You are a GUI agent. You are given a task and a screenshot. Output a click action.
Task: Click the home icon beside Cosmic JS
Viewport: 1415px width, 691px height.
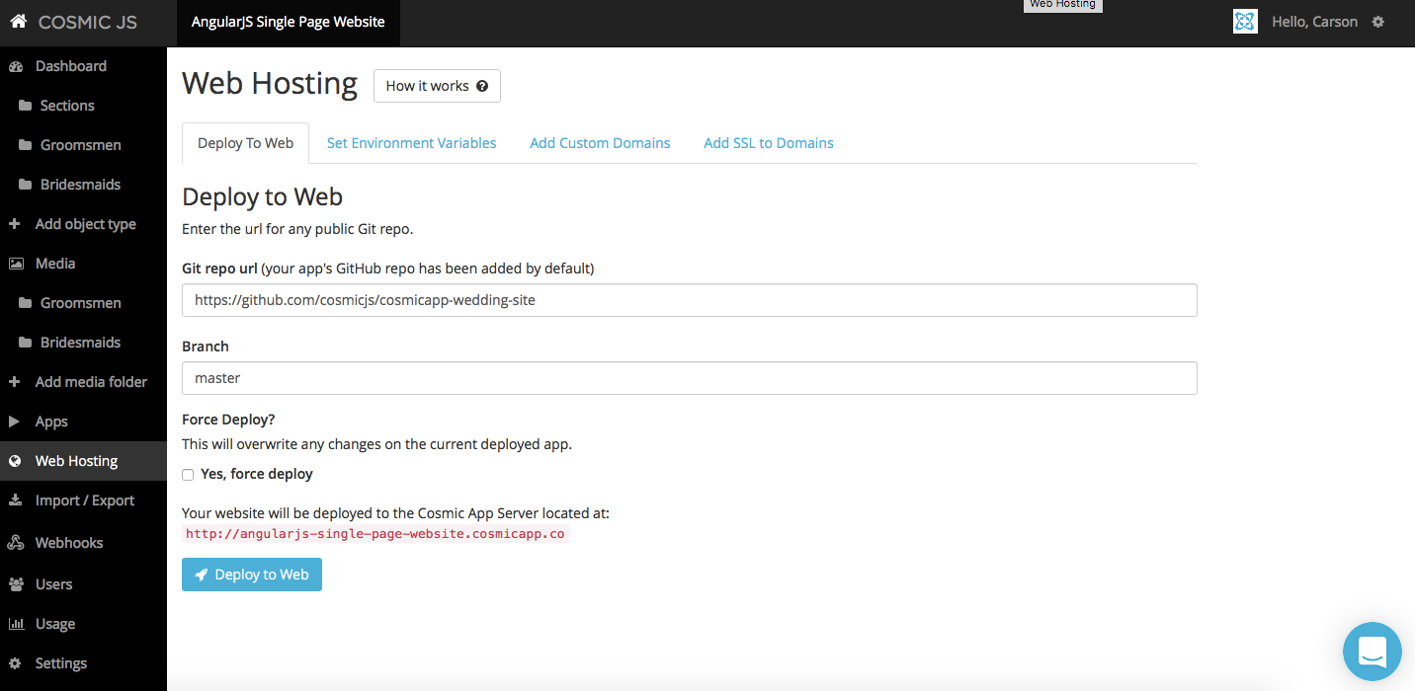(x=18, y=22)
